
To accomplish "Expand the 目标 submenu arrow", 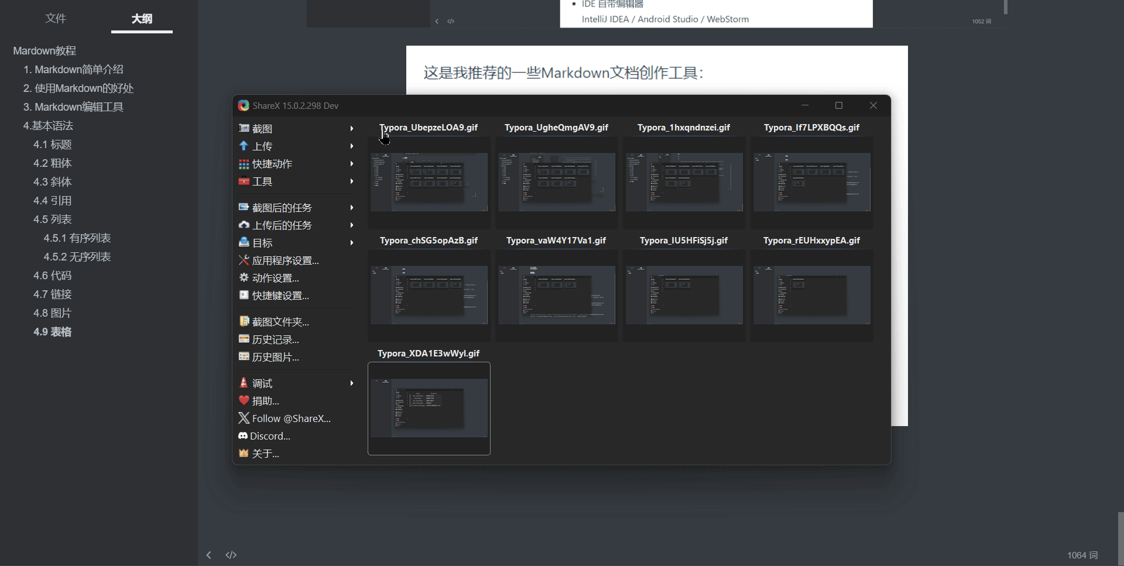I will coord(352,242).
